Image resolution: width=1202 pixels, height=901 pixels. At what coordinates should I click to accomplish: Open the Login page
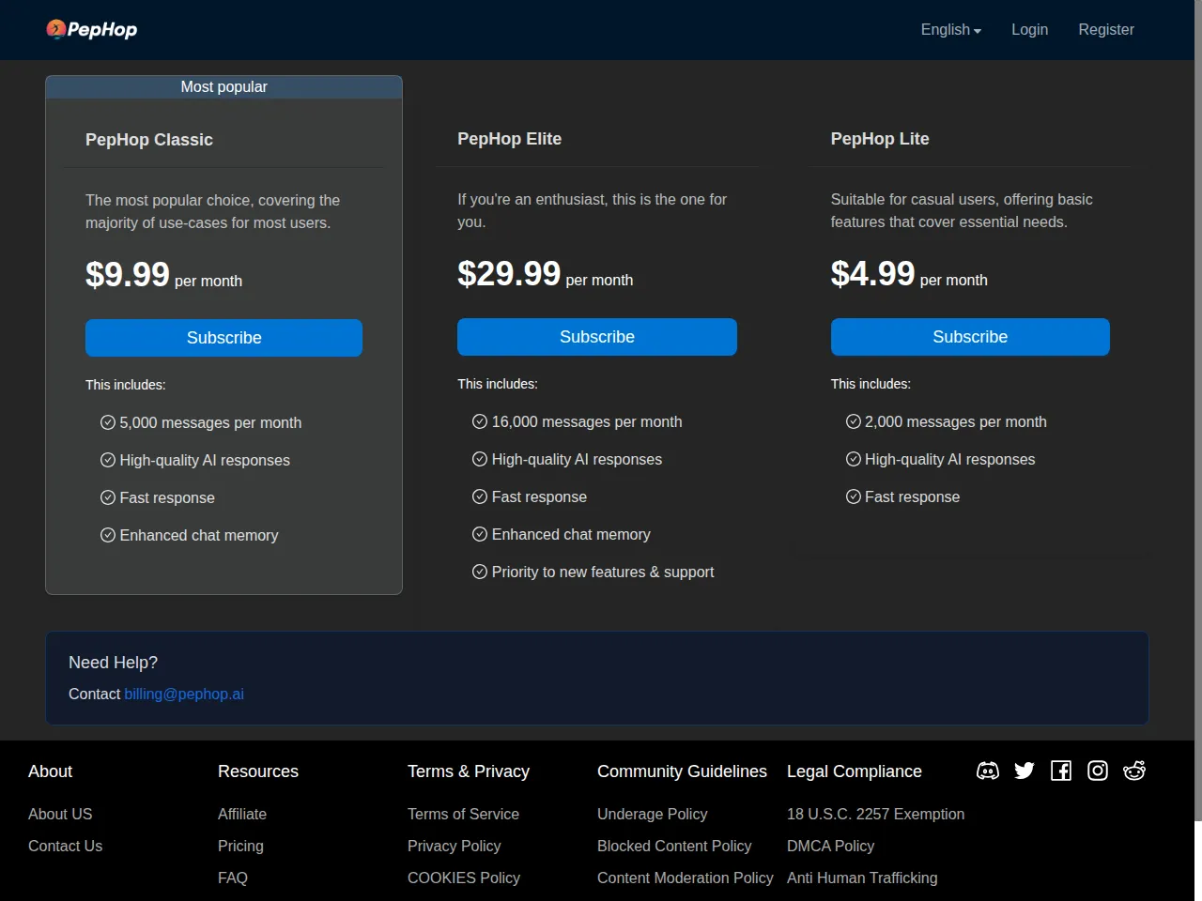pyautogui.click(x=1029, y=29)
